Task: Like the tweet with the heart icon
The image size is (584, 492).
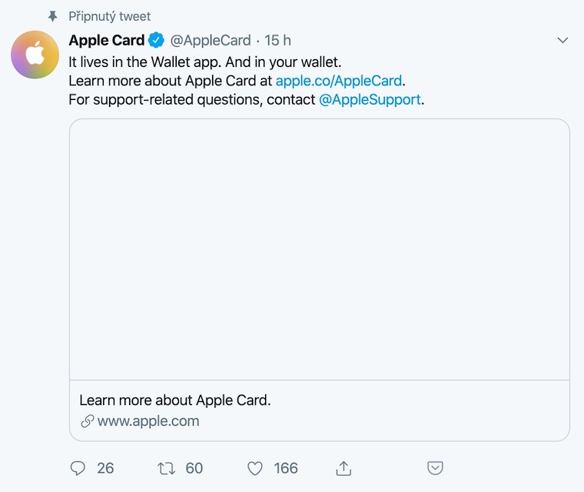Action: click(x=255, y=468)
